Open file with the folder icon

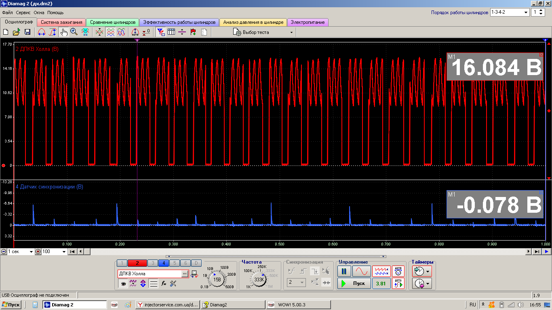point(17,32)
